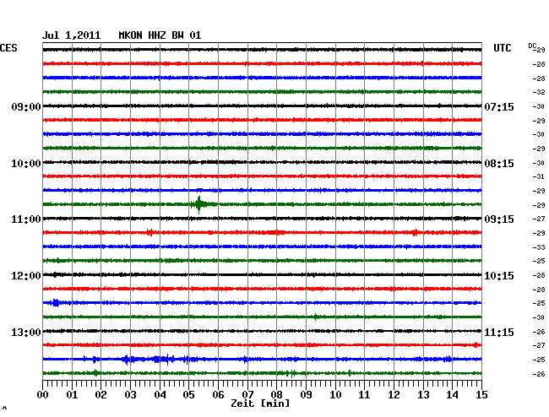
Task: Click minute tick label "12" on the axis
Action: click(x=394, y=394)
